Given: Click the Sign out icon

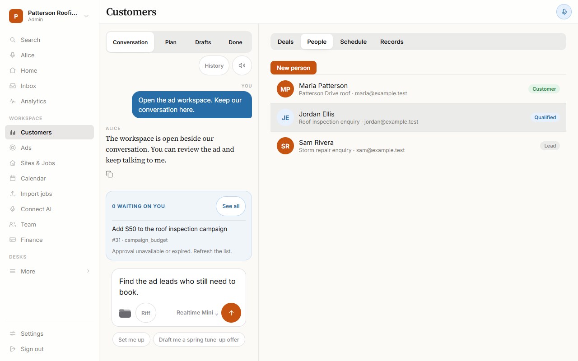Looking at the screenshot, I should (x=13, y=349).
